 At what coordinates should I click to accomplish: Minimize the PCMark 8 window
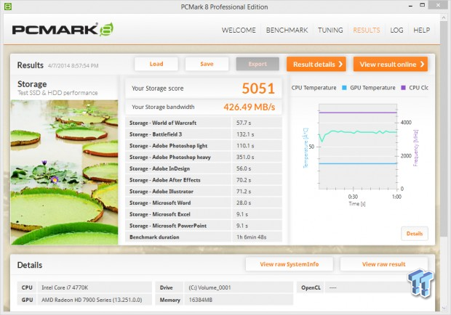410,6
